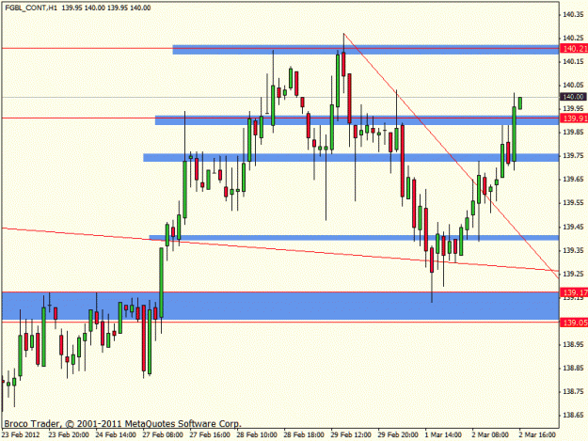Click the 140.05 price scale value
The image size is (588, 441).
pyautogui.click(x=573, y=85)
